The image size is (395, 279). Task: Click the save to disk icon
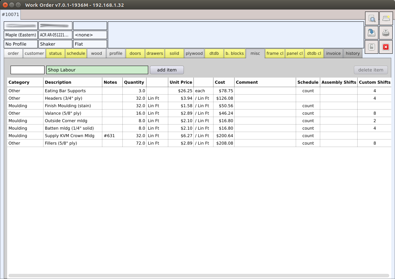(372, 33)
